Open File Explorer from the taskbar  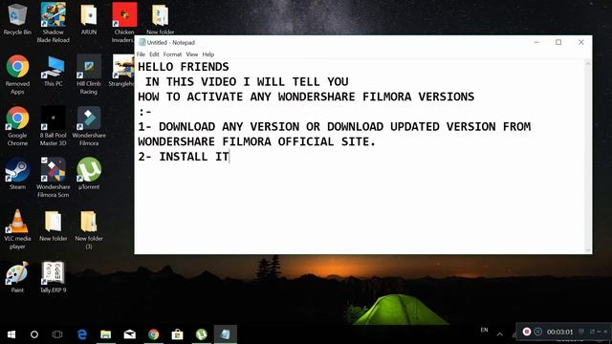(106, 334)
